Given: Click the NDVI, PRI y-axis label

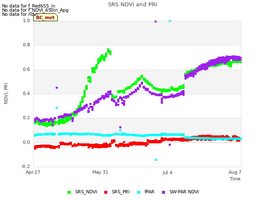Looking at the screenshot, I should 6,93.
